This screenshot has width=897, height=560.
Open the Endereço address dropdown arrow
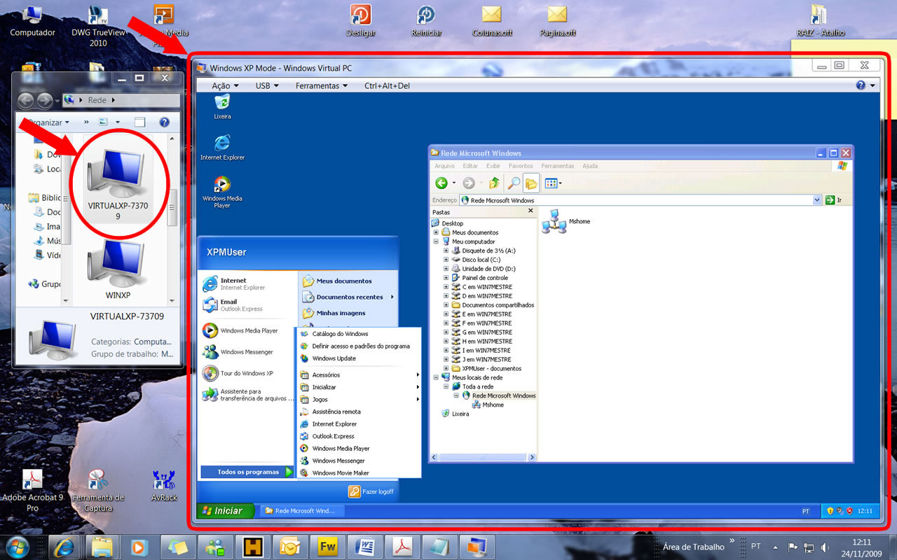(x=817, y=200)
